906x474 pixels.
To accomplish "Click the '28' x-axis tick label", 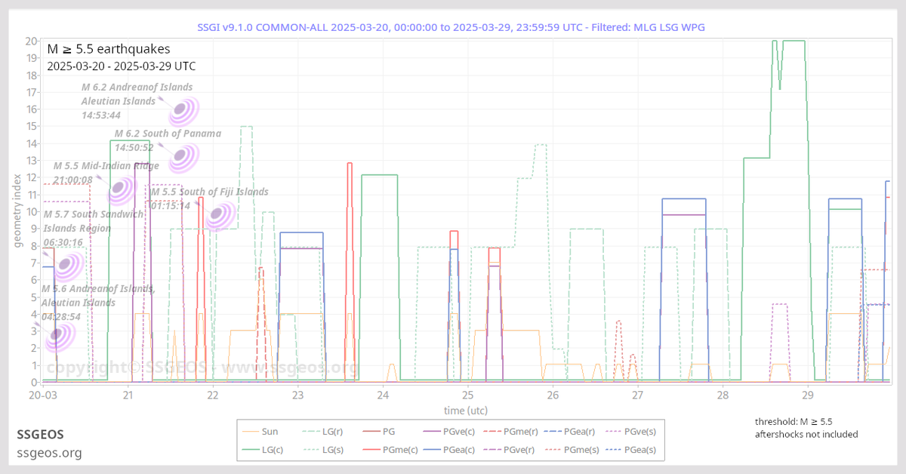I will tap(723, 395).
